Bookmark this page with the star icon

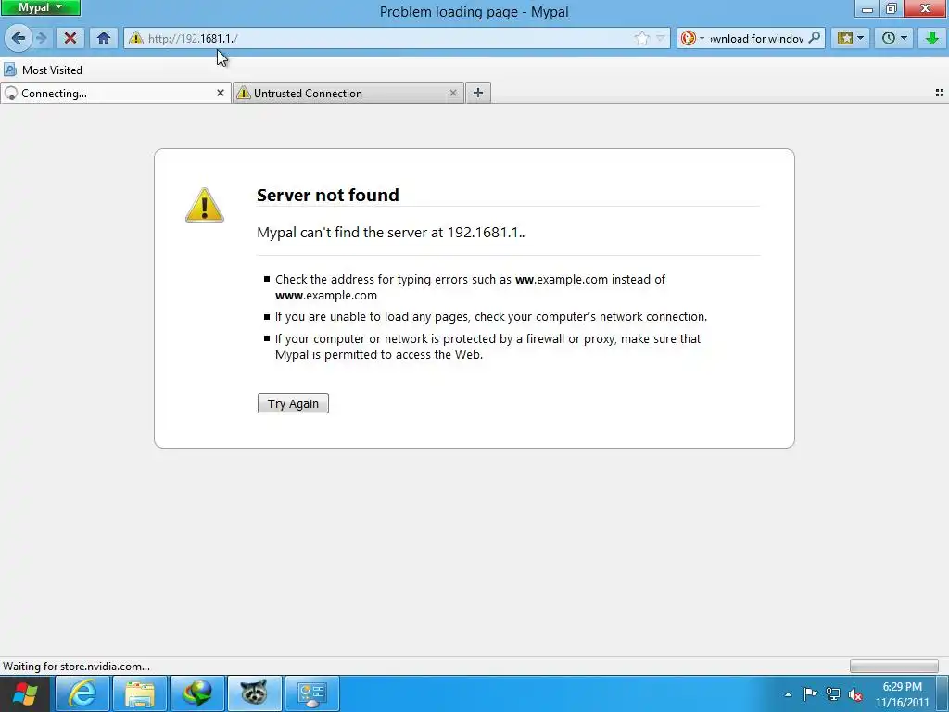point(641,38)
